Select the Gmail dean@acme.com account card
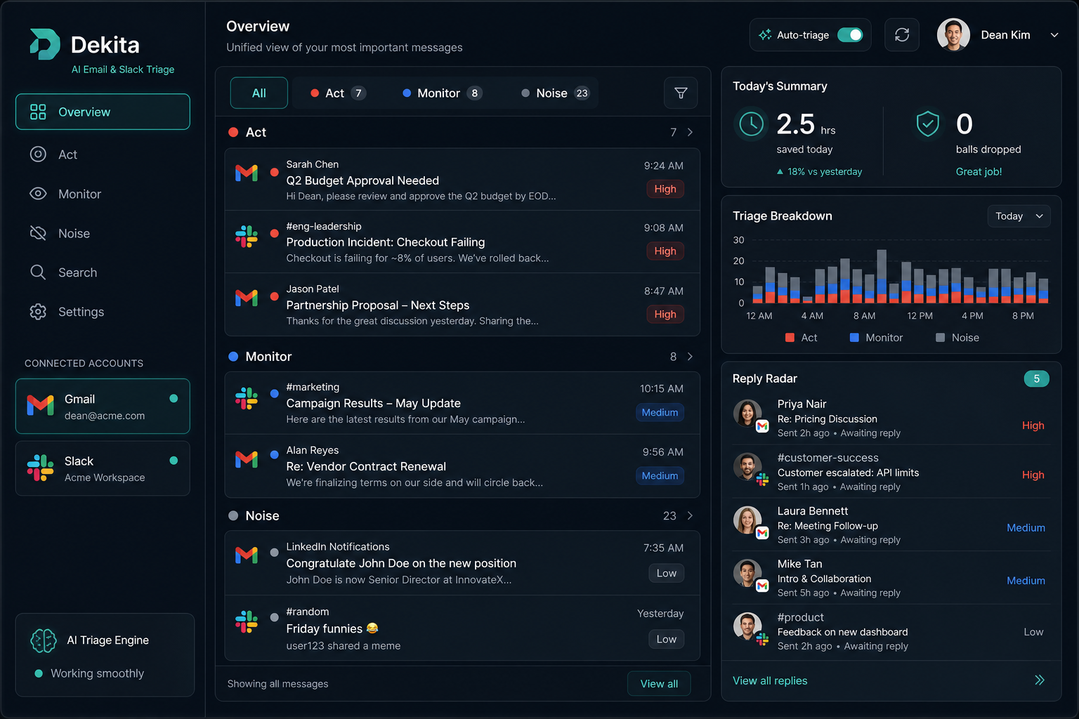The image size is (1079, 719). click(103, 407)
